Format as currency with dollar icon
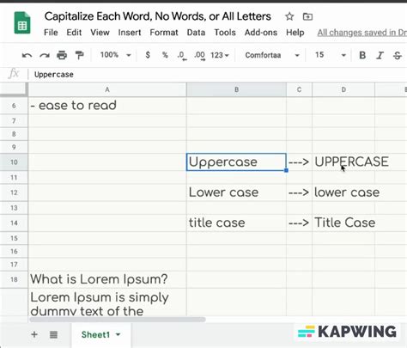The height and width of the screenshot is (348, 407). point(148,55)
